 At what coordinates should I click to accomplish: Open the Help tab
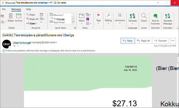tap(28, 9)
